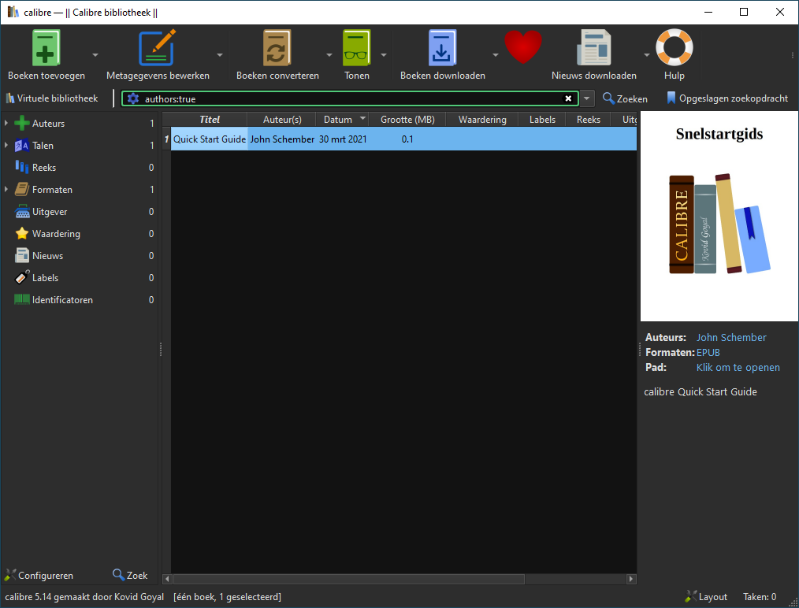Viewport: 799px width, 608px height.
Task: Click the 0.1 size cell
Action: [407, 139]
